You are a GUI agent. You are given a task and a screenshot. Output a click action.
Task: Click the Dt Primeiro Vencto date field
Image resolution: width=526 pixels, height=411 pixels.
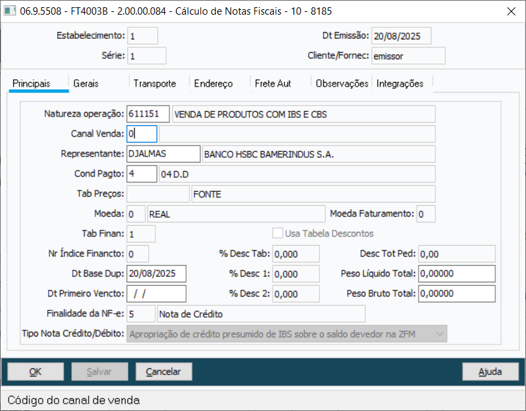[156, 294]
